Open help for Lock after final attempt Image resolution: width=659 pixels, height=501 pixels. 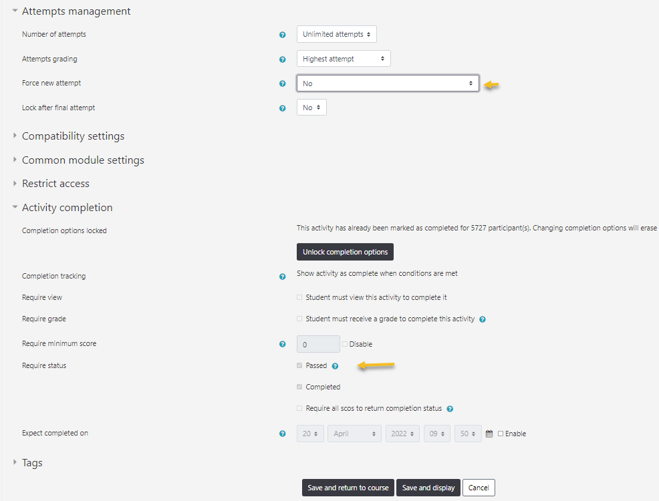282,108
